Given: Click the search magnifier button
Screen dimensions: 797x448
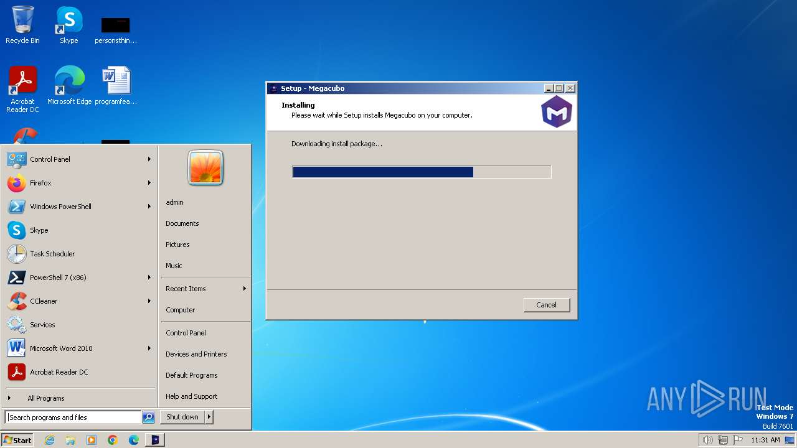Looking at the screenshot, I should click(148, 418).
